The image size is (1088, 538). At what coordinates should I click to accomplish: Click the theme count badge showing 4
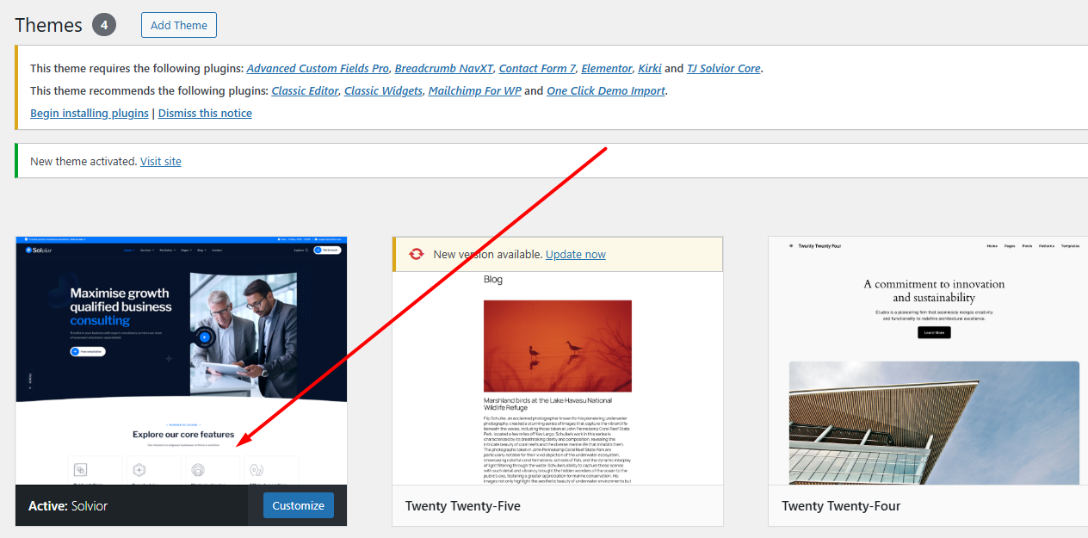coord(104,25)
